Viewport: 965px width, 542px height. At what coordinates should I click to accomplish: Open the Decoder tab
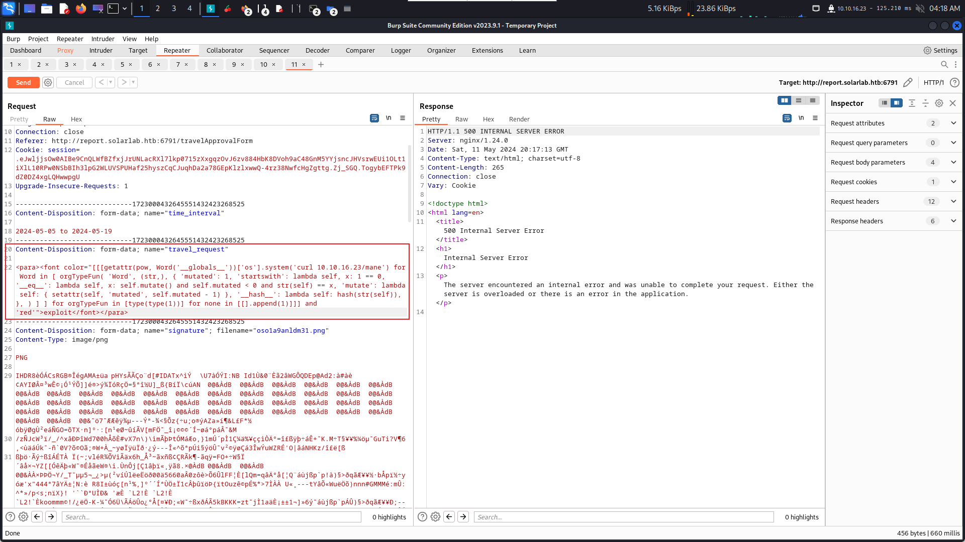[x=318, y=50]
